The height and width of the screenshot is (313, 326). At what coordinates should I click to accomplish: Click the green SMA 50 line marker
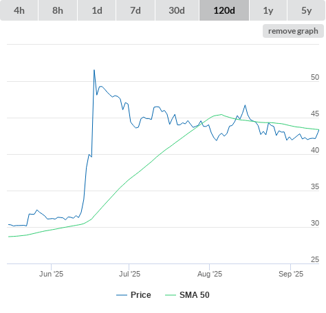point(171,295)
